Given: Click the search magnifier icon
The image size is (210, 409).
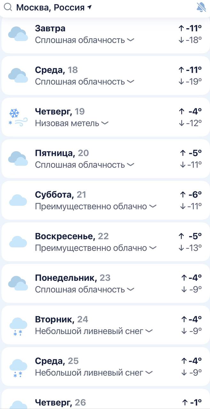Looking at the screenshot, I should [x=8, y=7].
